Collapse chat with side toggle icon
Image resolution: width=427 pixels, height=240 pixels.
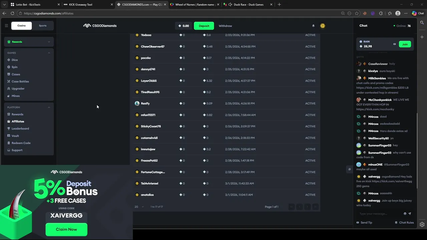coord(349,169)
